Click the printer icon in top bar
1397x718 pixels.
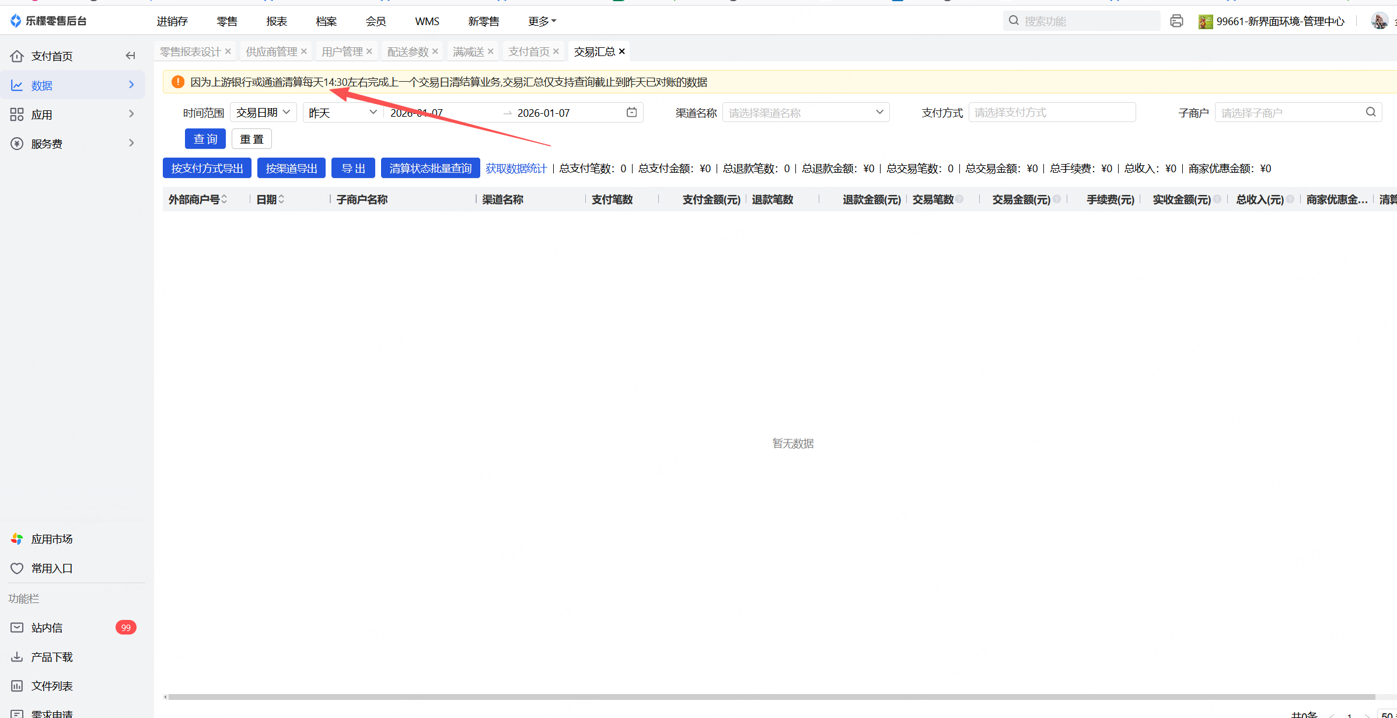pyautogui.click(x=1176, y=21)
